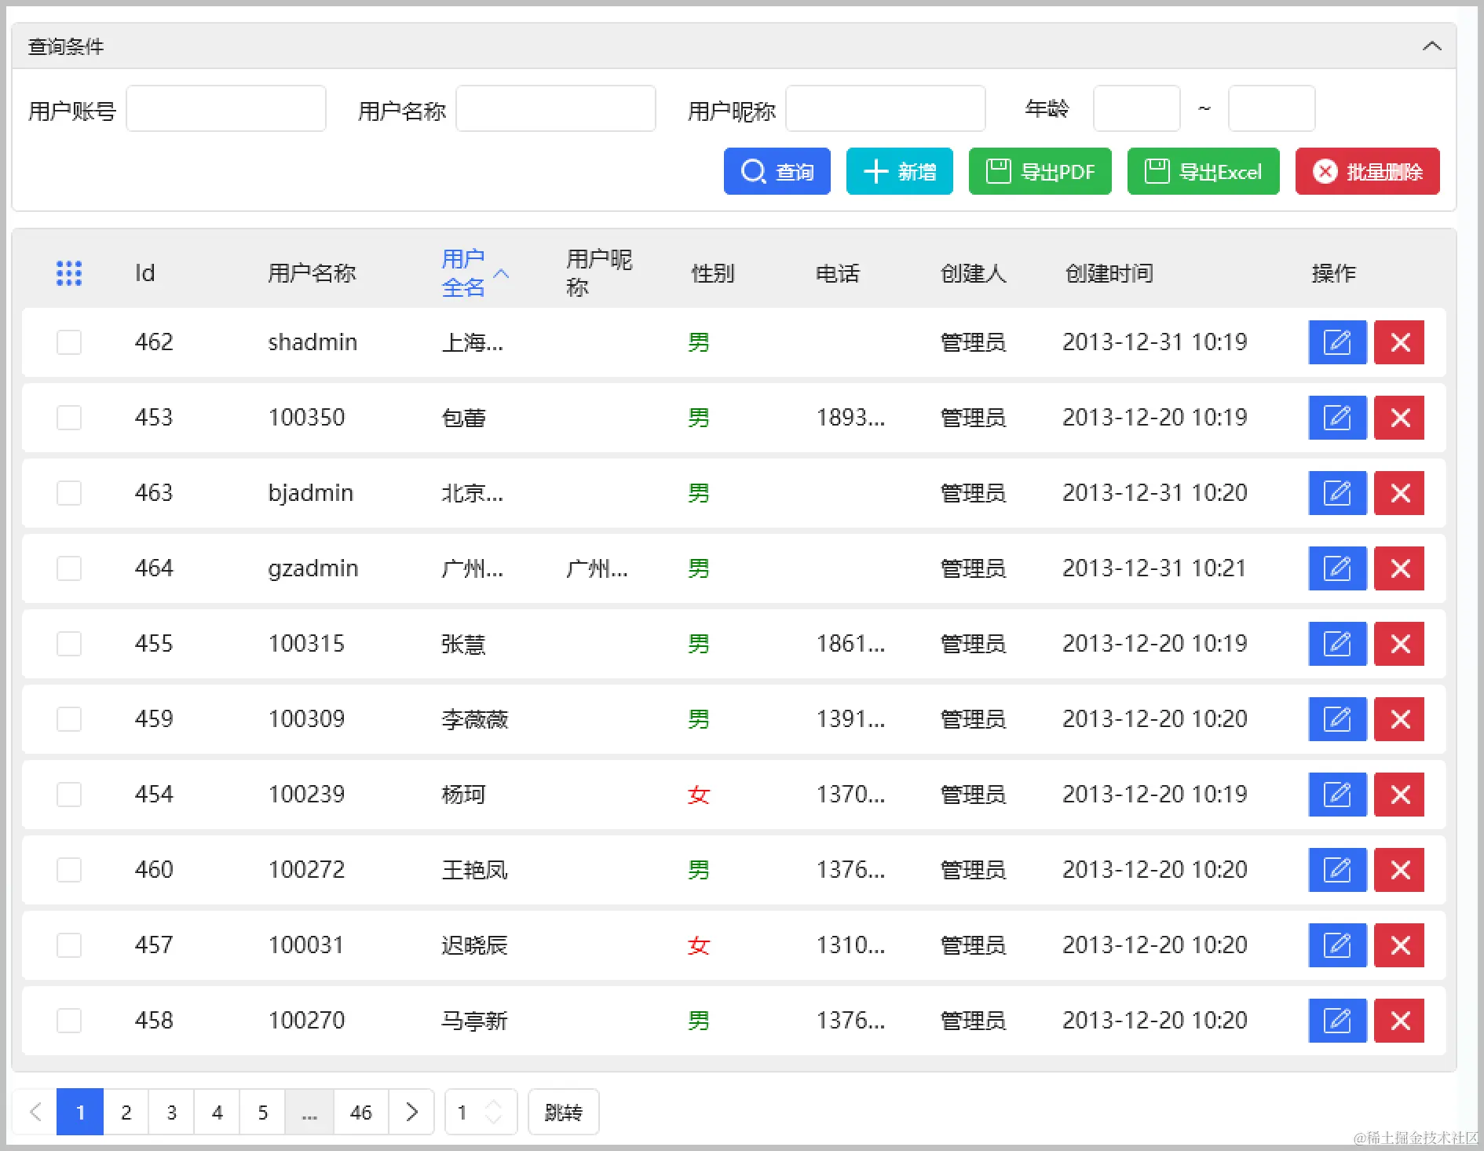Edit the row with Id 453
1484x1151 pixels.
(1337, 418)
